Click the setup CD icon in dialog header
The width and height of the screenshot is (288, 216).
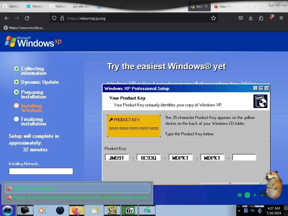click(x=260, y=101)
